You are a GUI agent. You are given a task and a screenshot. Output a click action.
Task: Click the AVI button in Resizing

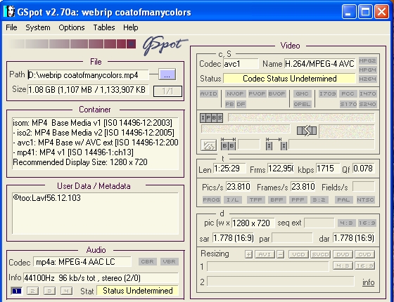265,254
